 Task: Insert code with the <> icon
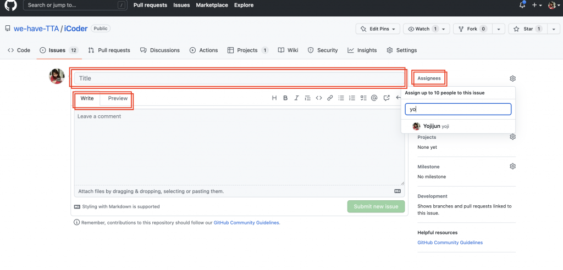click(x=318, y=98)
